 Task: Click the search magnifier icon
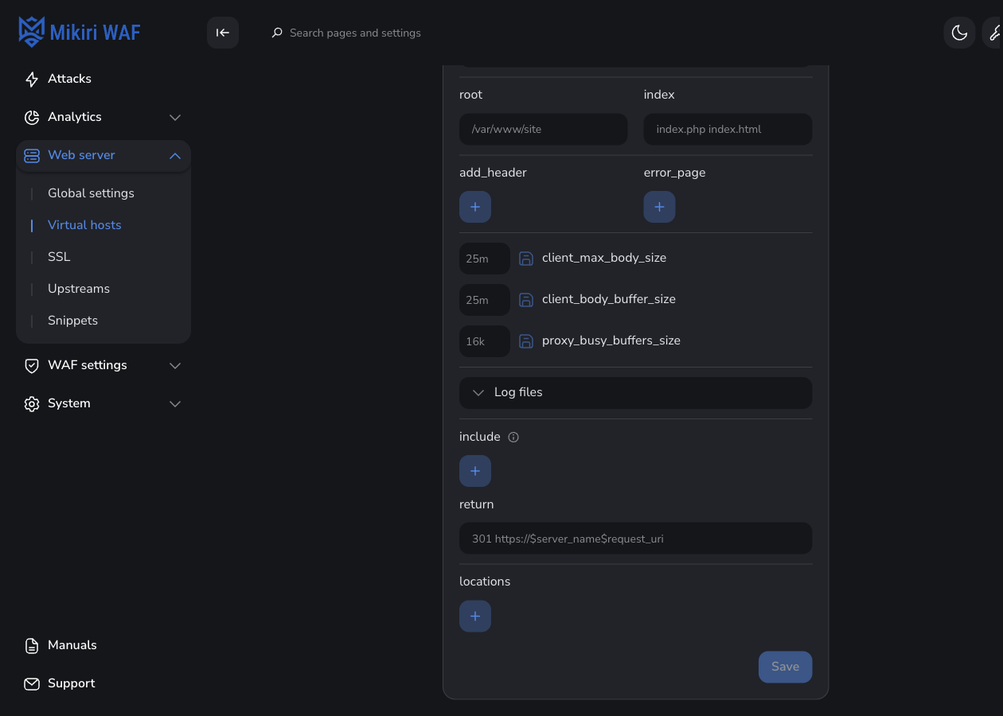click(x=277, y=33)
